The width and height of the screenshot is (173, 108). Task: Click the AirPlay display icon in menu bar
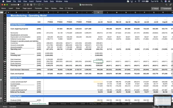132,1
